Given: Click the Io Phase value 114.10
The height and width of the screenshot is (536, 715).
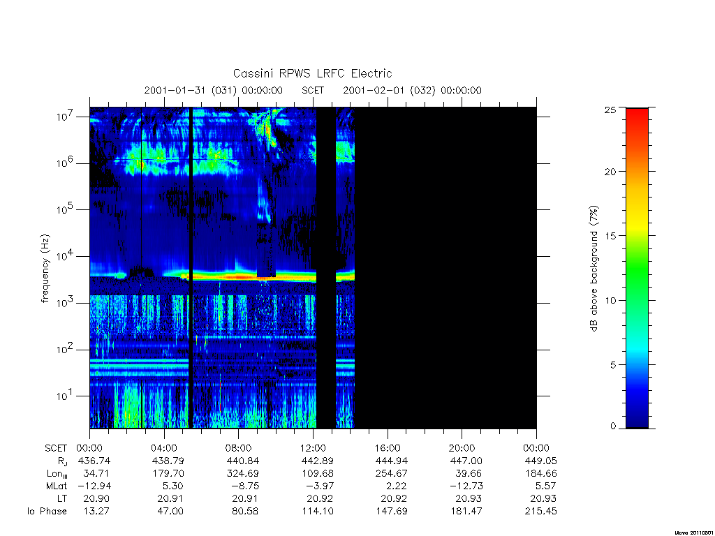Looking at the screenshot, I should coord(318,512).
